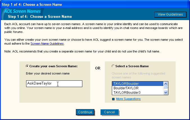The image size is (190, 120).
Task: Open the More Suggestions link
Action: click(x=128, y=99)
